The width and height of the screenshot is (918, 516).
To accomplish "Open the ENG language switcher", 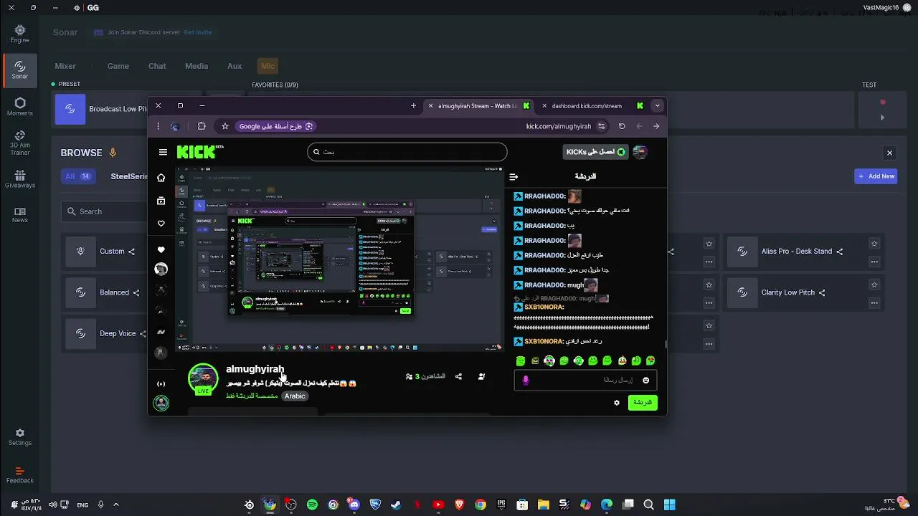I will [82, 505].
